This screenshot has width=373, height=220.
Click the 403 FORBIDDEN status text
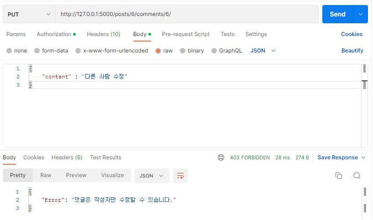250,157
